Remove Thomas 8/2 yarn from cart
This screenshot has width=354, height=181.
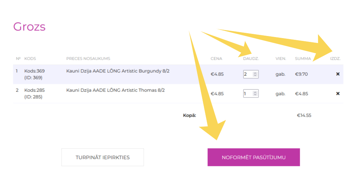pyautogui.click(x=338, y=94)
